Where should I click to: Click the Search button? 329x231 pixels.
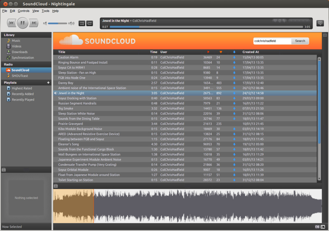(x=300, y=41)
